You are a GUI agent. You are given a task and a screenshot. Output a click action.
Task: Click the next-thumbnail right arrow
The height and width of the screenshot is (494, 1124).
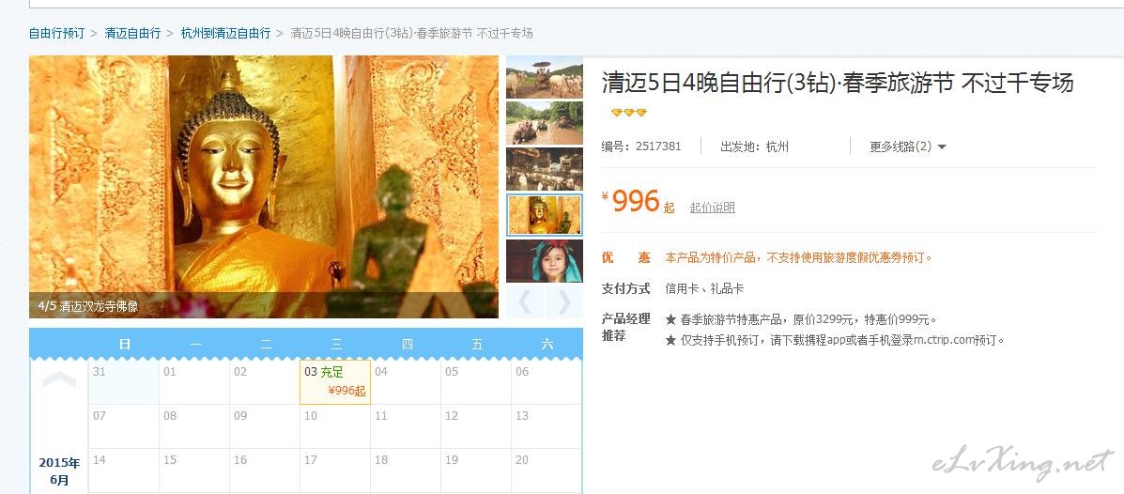pos(564,301)
